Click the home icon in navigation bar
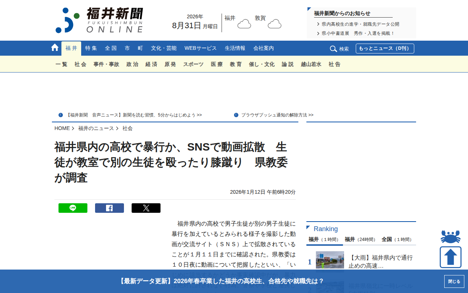468x293 pixels. [55, 48]
